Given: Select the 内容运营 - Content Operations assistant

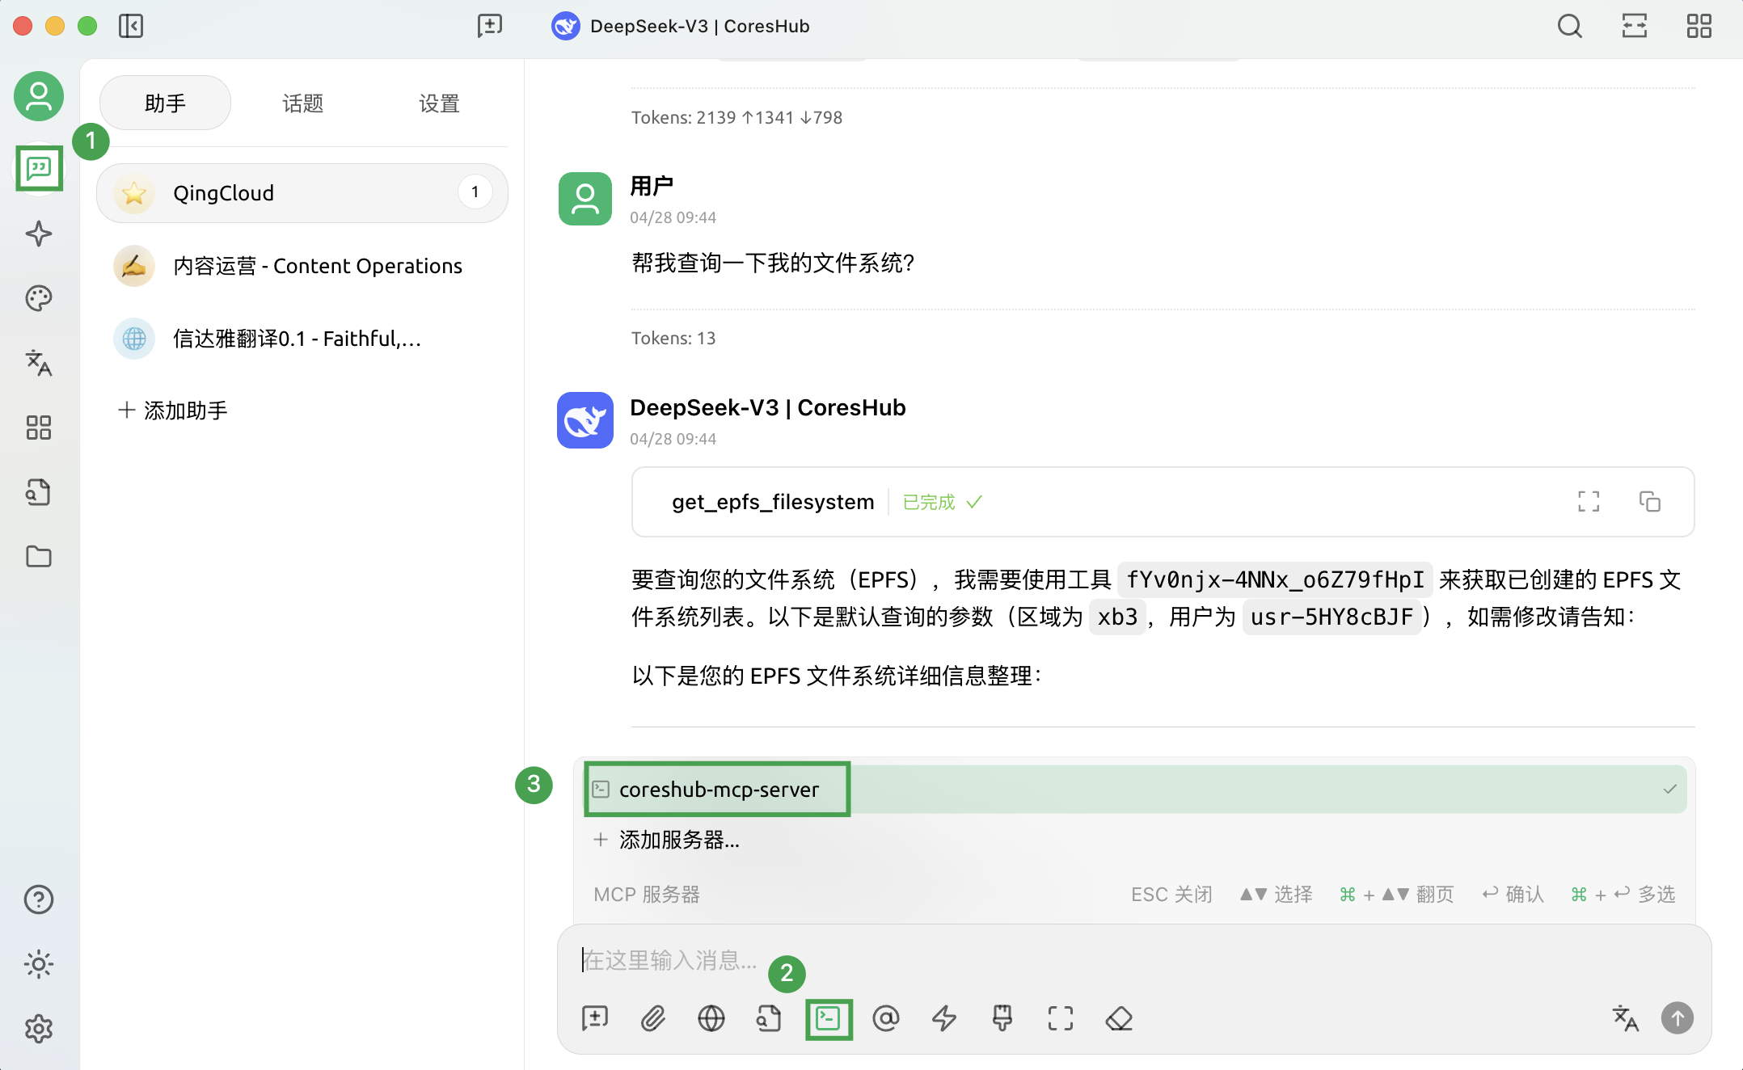Looking at the screenshot, I should point(302,266).
